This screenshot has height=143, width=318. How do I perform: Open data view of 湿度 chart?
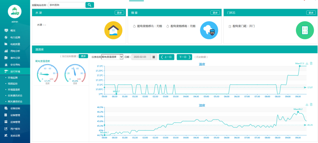tap(311, 104)
